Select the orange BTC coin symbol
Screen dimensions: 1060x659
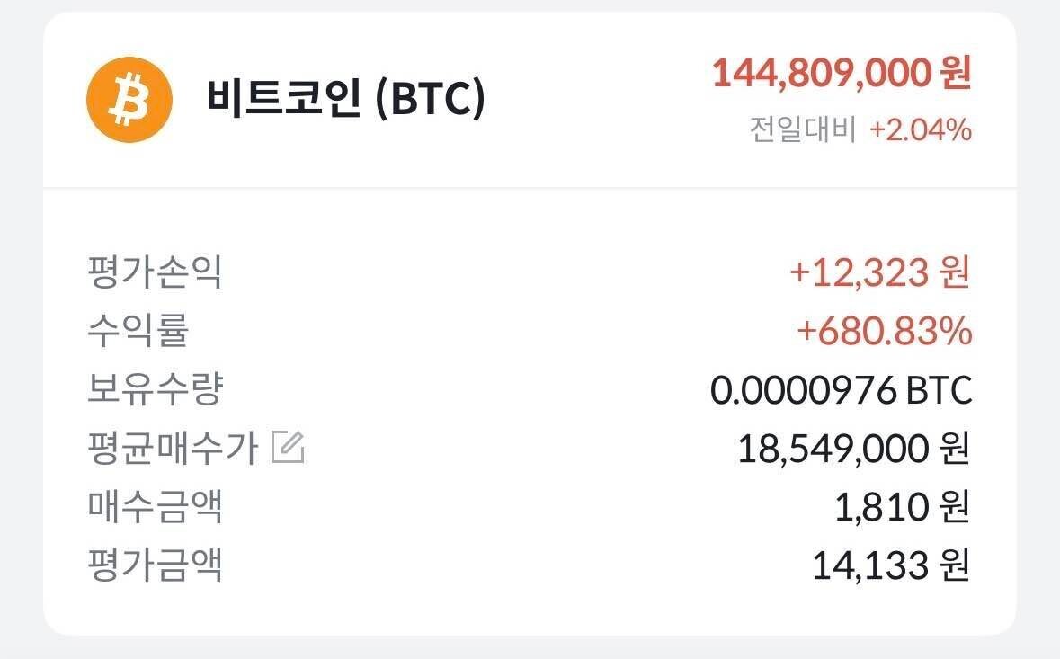[129, 100]
